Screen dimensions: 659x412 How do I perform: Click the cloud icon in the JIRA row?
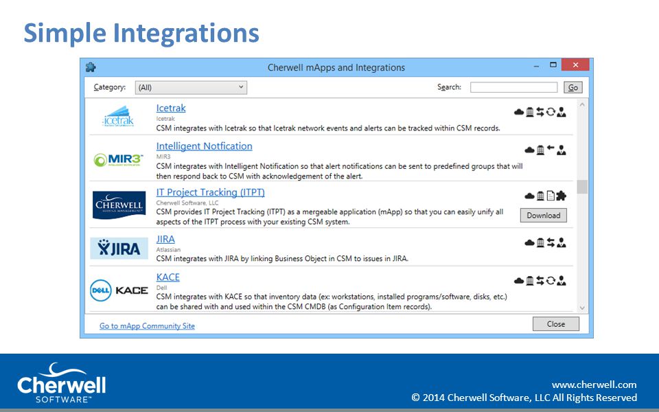tap(529, 242)
